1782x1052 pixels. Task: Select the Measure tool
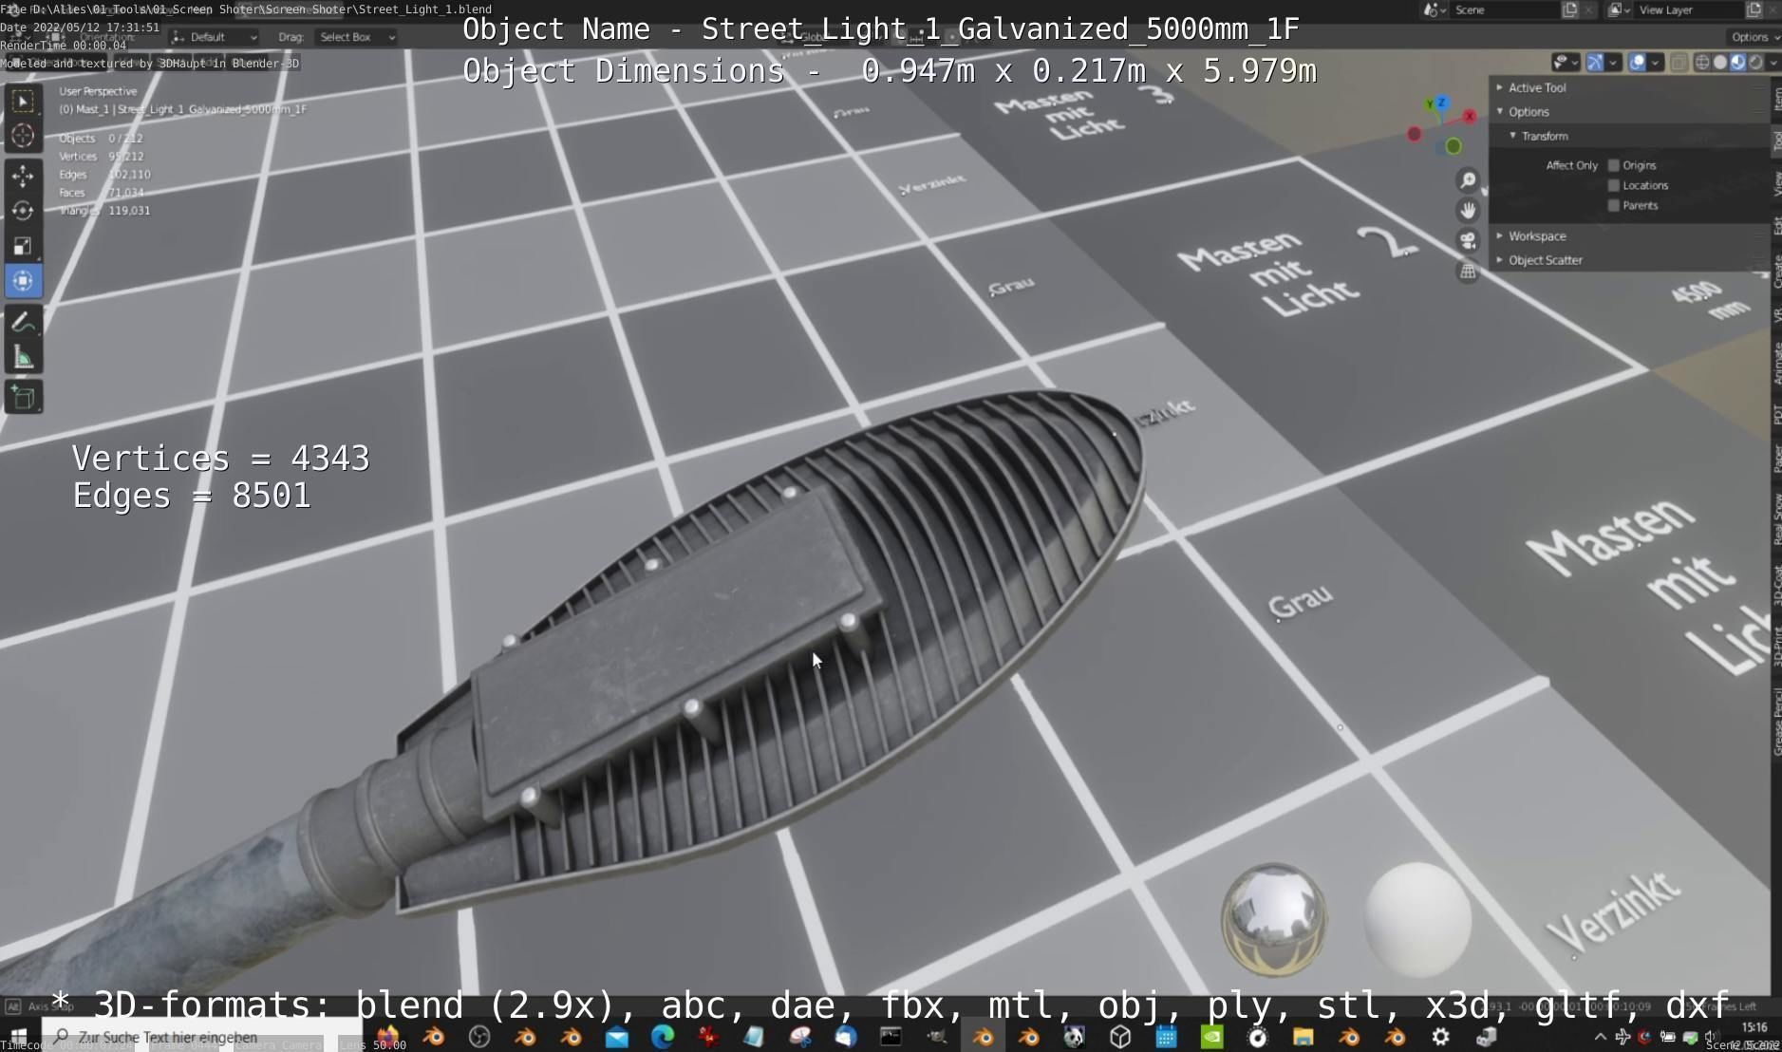click(x=24, y=357)
